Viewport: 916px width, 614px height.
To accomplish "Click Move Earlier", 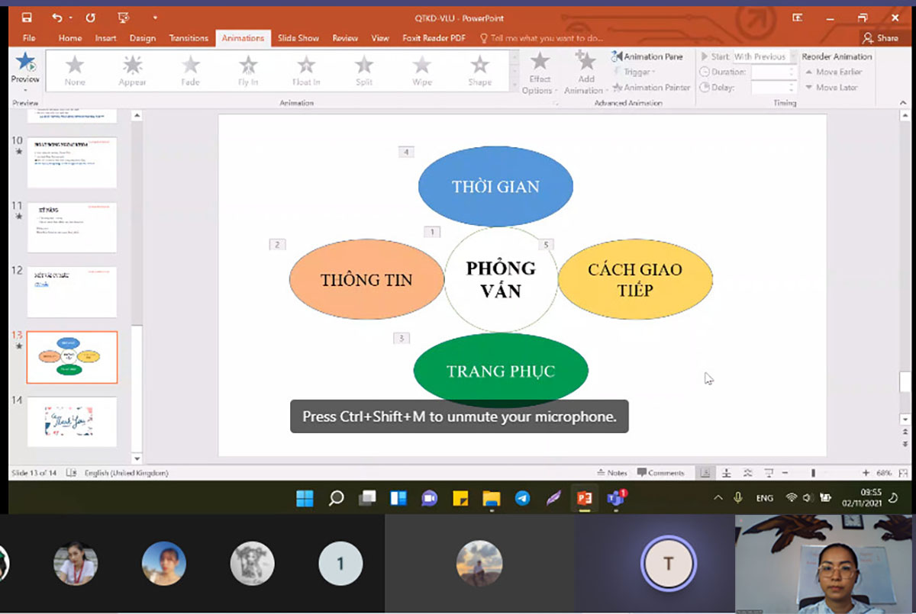I will (833, 72).
